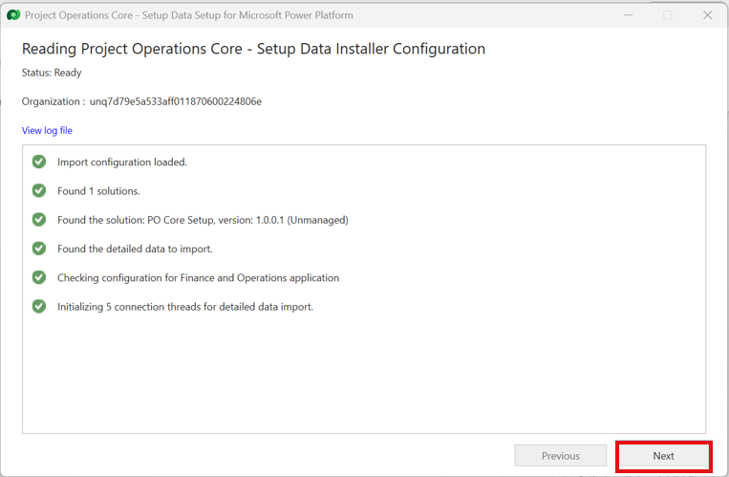
Task: Click checkmark beside Found the solution PO Core Setup
Action: [39, 220]
